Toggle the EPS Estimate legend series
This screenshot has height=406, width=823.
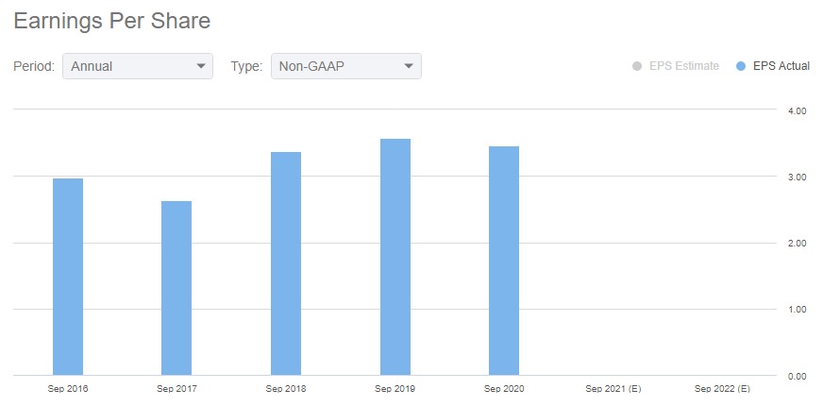point(676,66)
